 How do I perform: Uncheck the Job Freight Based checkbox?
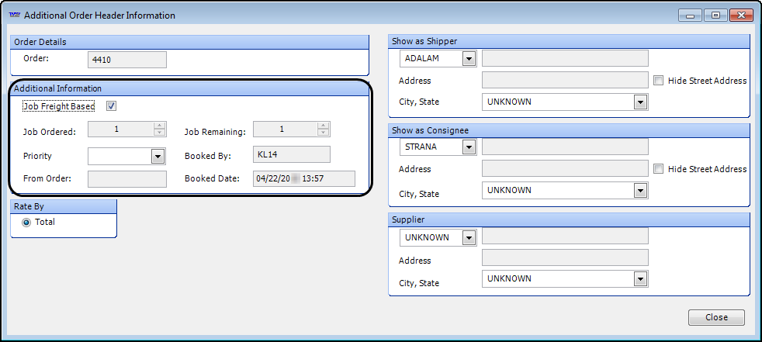click(x=112, y=106)
